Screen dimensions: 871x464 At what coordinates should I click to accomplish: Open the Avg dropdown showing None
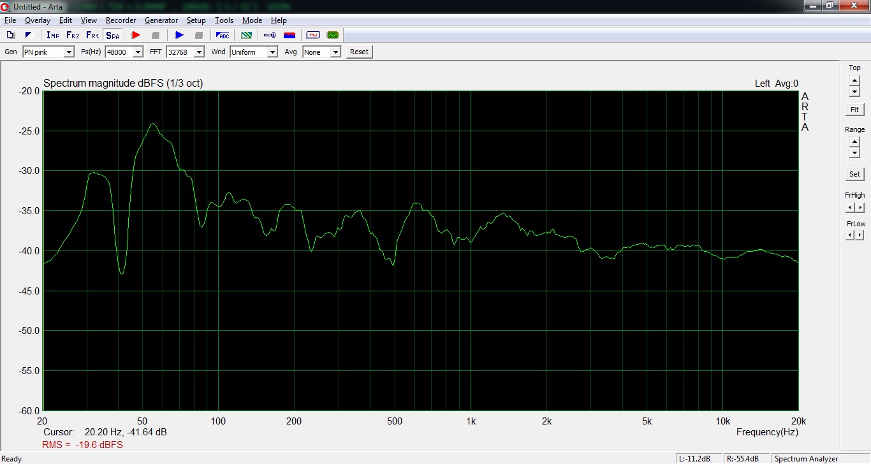point(322,52)
